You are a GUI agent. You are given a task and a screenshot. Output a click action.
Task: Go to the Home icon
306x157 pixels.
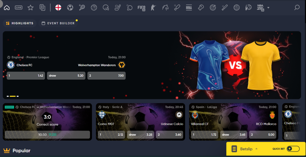coord(7,7)
